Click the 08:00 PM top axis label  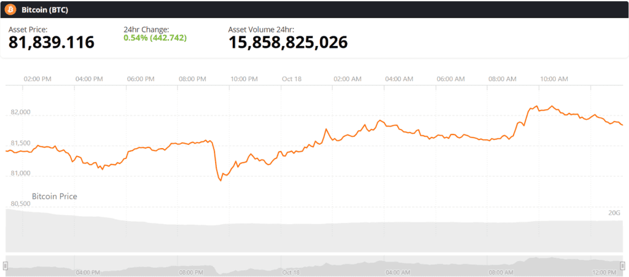click(192, 79)
